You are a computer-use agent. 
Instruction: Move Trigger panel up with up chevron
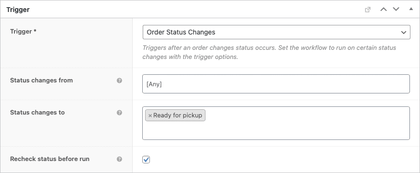pos(384,10)
